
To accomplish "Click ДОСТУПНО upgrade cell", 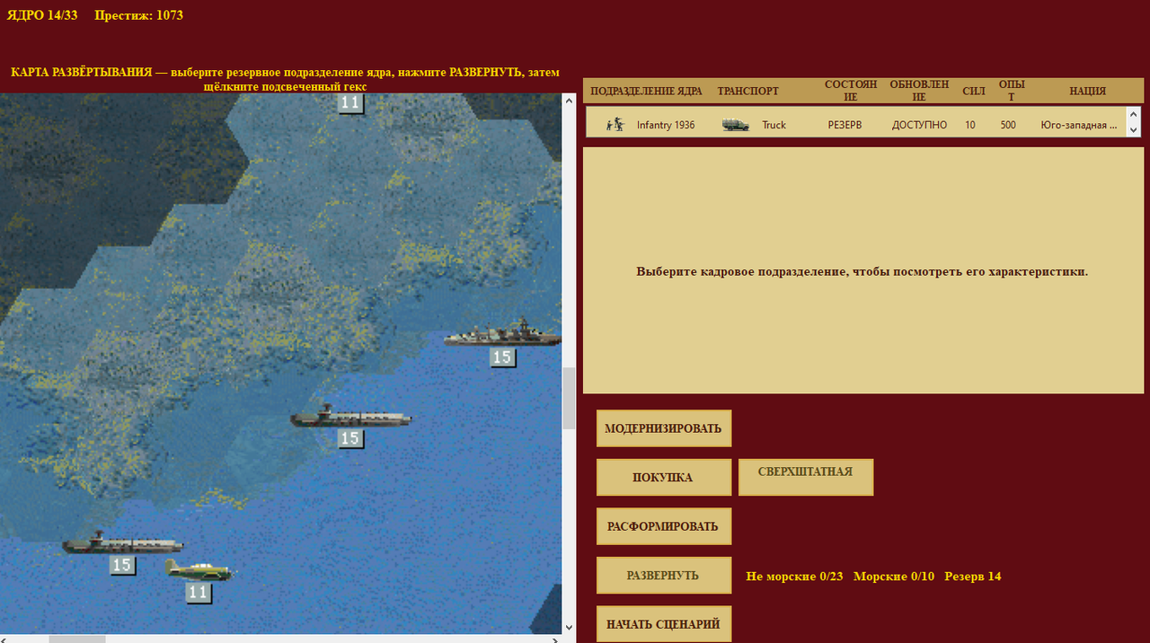I will pyautogui.click(x=919, y=125).
